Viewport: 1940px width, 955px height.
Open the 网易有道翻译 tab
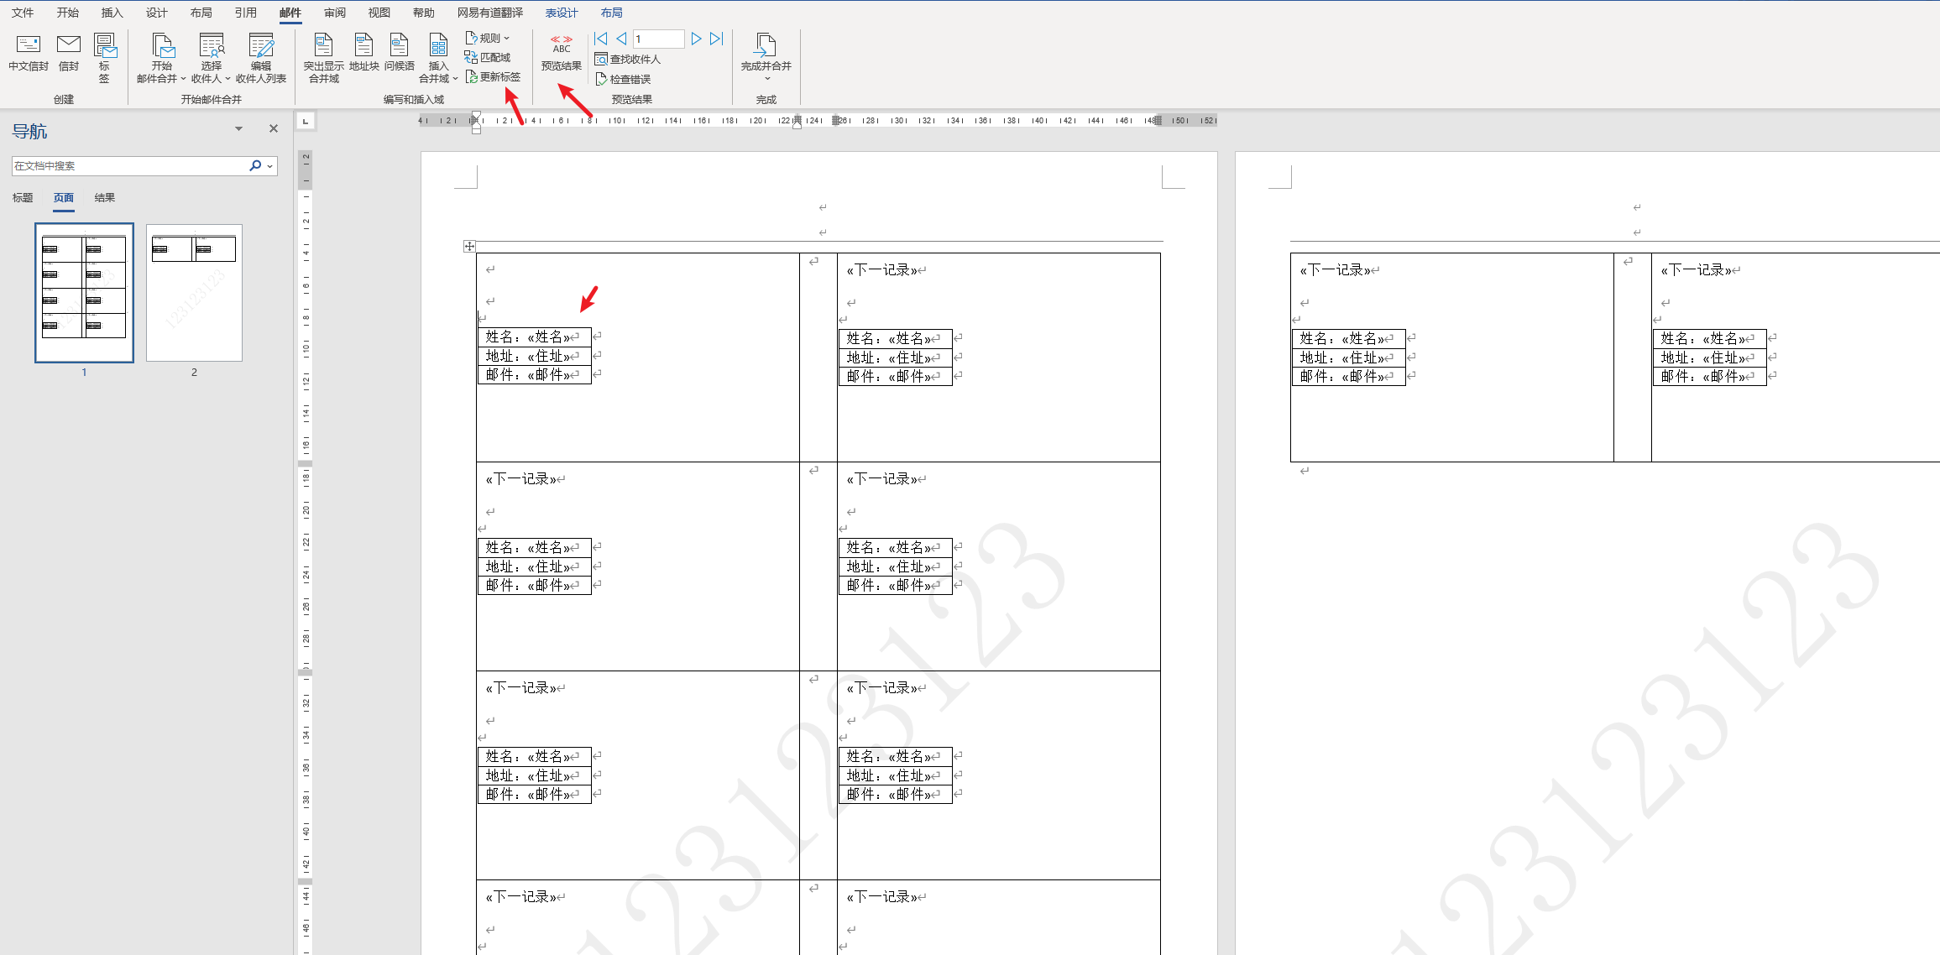pos(490,13)
